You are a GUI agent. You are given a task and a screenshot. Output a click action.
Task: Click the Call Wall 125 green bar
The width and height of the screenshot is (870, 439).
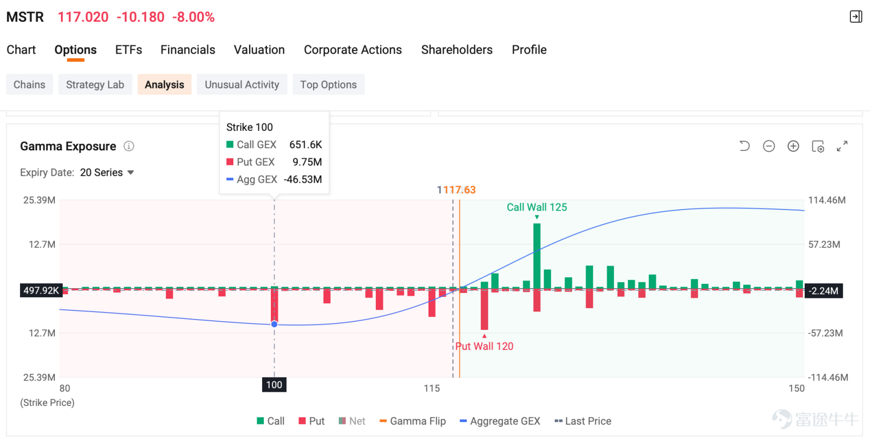[537, 256]
